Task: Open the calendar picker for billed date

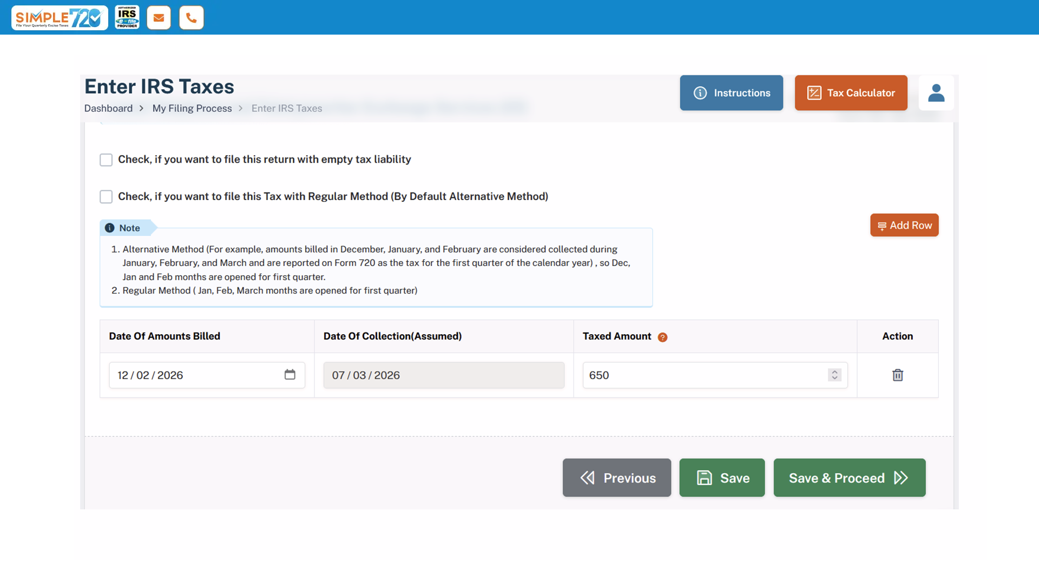Action: [290, 374]
